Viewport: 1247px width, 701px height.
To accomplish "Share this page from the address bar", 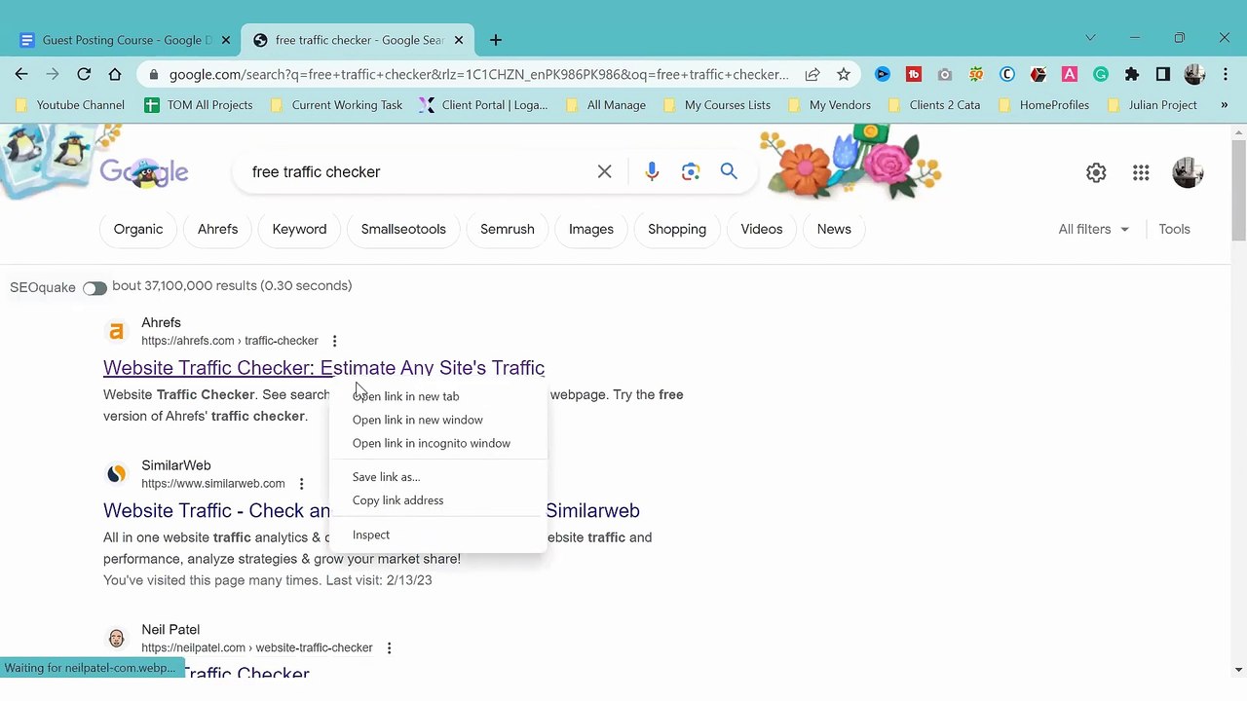I will pyautogui.click(x=812, y=74).
